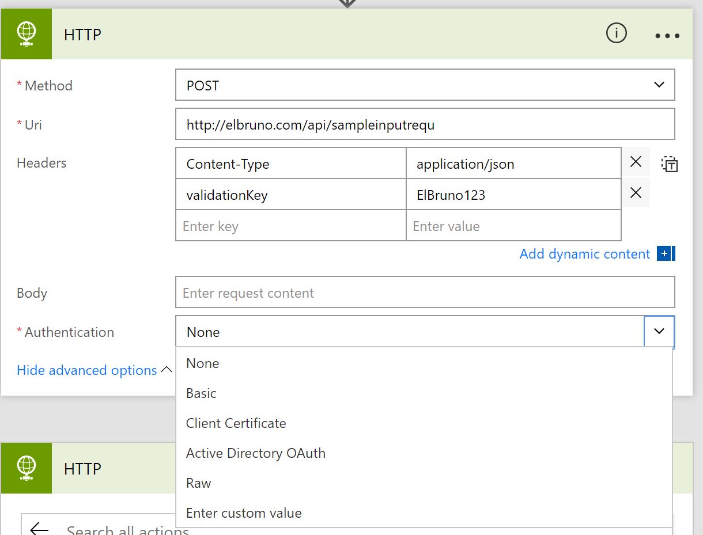The image size is (703, 535).
Task: Delete the validationKey header row
Action: tap(636, 193)
